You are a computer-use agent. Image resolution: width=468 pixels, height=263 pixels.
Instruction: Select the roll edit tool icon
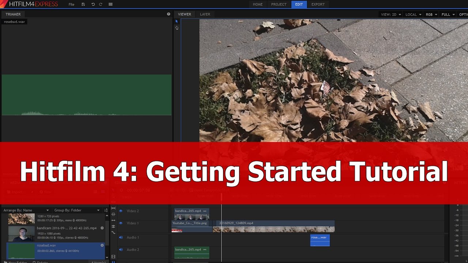tap(113, 226)
